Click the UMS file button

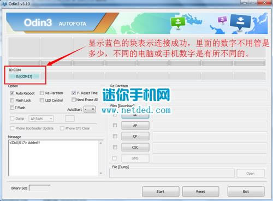coord(135,158)
